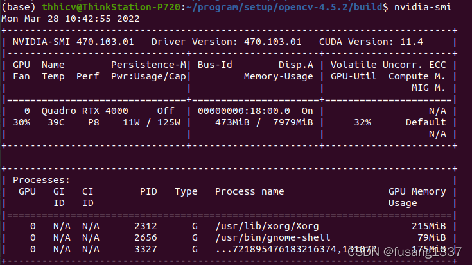Viewport: 472px width, 265px height.
Task: Click the username 'thhicv@ThinkStation-P720' in the prompt
Action: (x=111, y=6)
